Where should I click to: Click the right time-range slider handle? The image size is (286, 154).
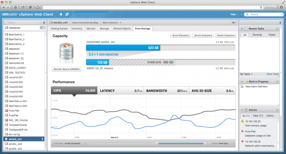coord(205,143)
